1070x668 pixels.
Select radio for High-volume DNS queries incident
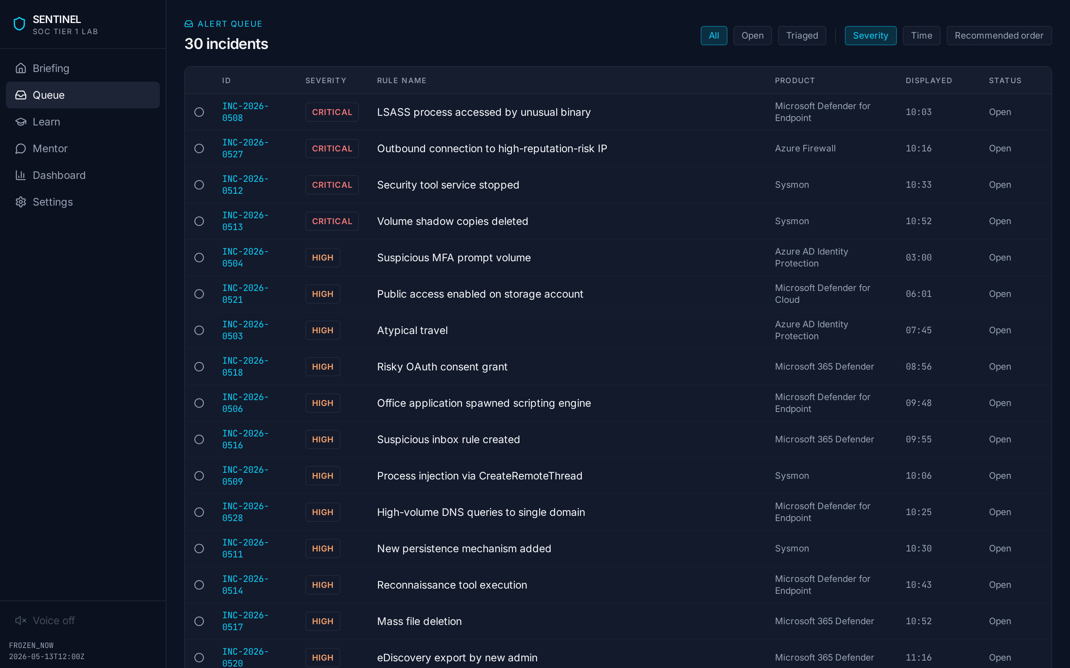[x=199, y=512]
